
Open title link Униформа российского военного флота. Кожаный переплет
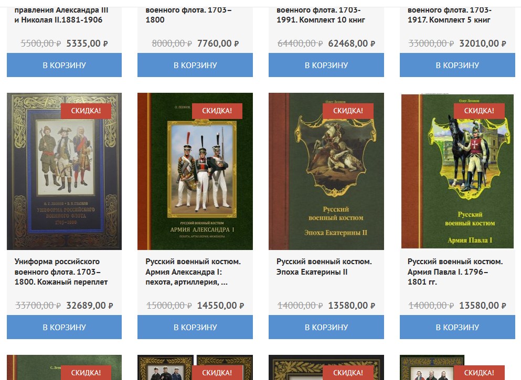click(x=61, y=272)
